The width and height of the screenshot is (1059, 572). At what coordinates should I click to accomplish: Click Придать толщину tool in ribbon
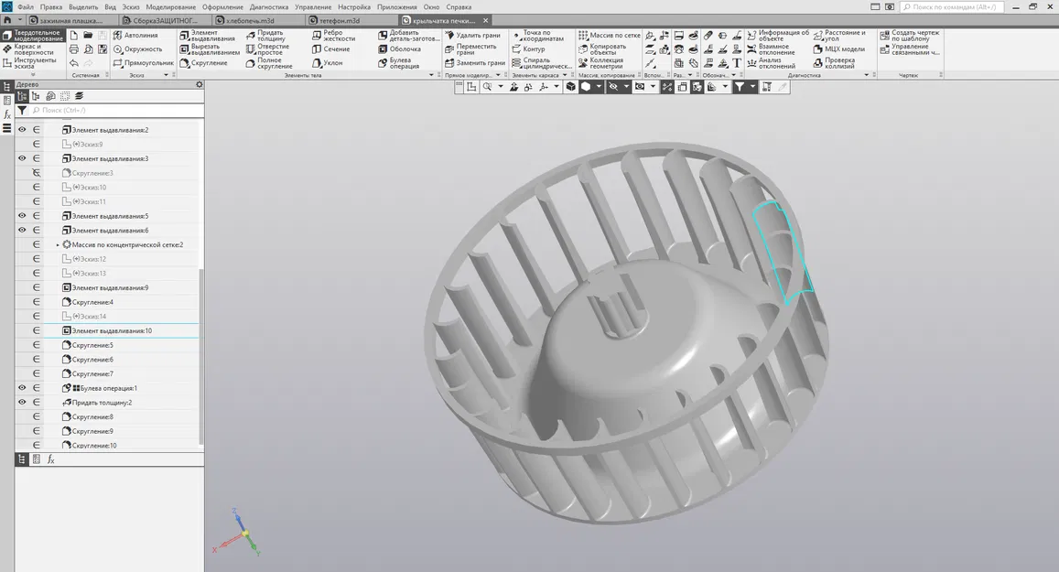point(265,35)
